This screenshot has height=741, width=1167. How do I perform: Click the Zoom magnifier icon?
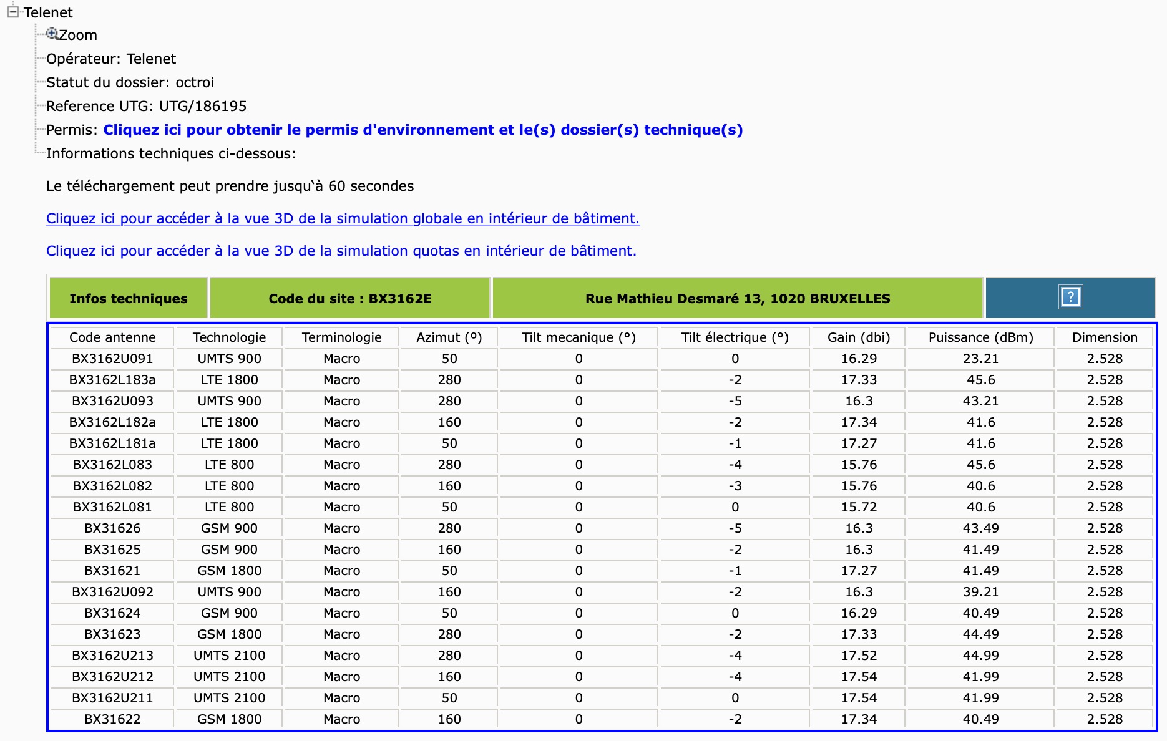click(52, 34)
